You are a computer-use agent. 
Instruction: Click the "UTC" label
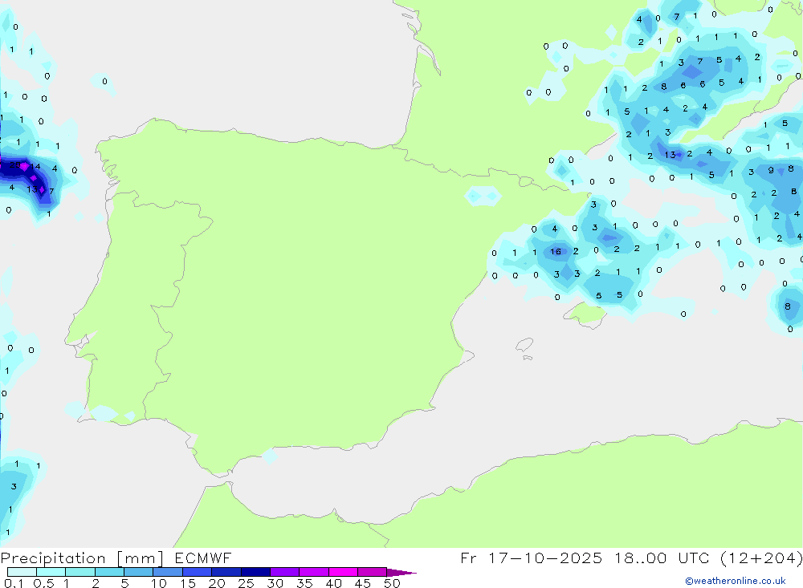point(694,558)
